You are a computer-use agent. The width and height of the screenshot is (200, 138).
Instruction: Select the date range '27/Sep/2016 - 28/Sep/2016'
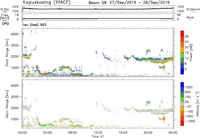[140, 2]
